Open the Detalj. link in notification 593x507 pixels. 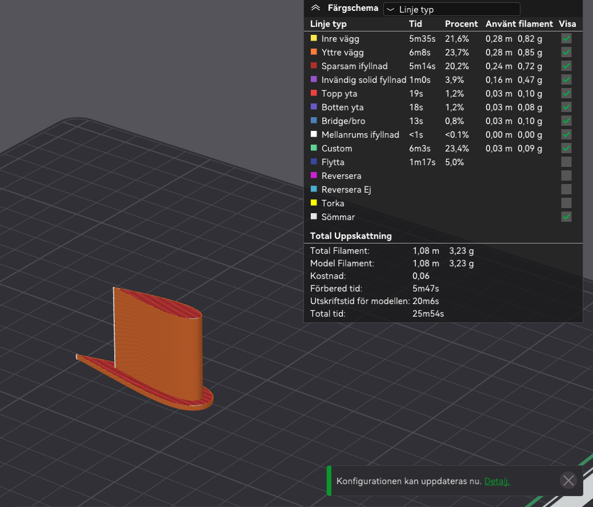click(497, 481)
